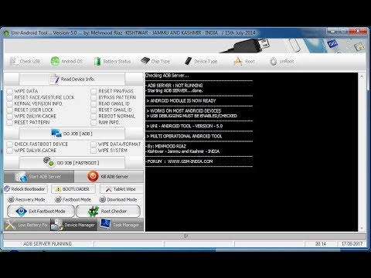This screenshot has width=371, height=278.
Task: Click the progress bar showing 0%
Action: pos(185,236)
